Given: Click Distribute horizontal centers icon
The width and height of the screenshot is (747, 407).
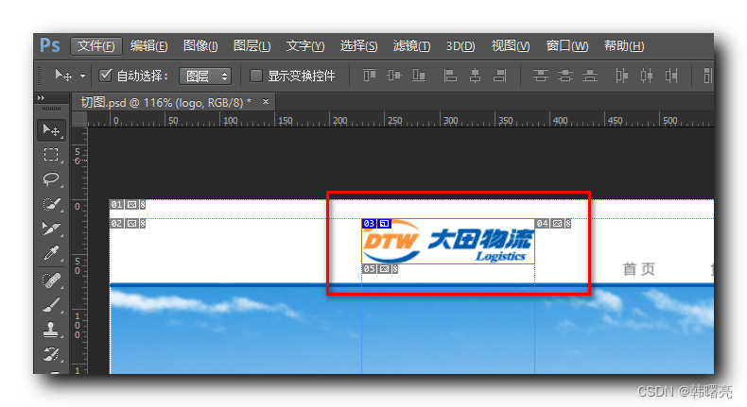Looking at the screenshot, I should tap(647, 76).
